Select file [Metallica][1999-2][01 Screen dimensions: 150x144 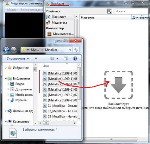59,90
